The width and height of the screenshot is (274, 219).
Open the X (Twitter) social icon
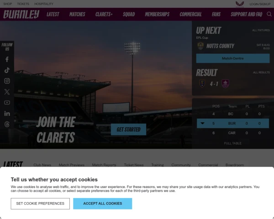click(x=7, y=92)
